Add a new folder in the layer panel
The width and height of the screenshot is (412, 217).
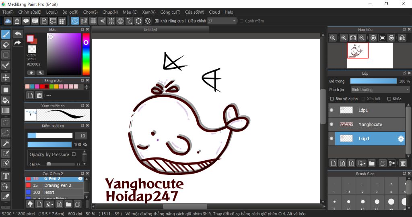[371, 163]
